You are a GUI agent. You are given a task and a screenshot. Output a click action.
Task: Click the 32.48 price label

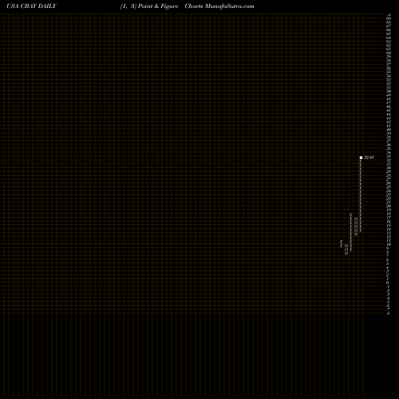(x=369, y=157)
